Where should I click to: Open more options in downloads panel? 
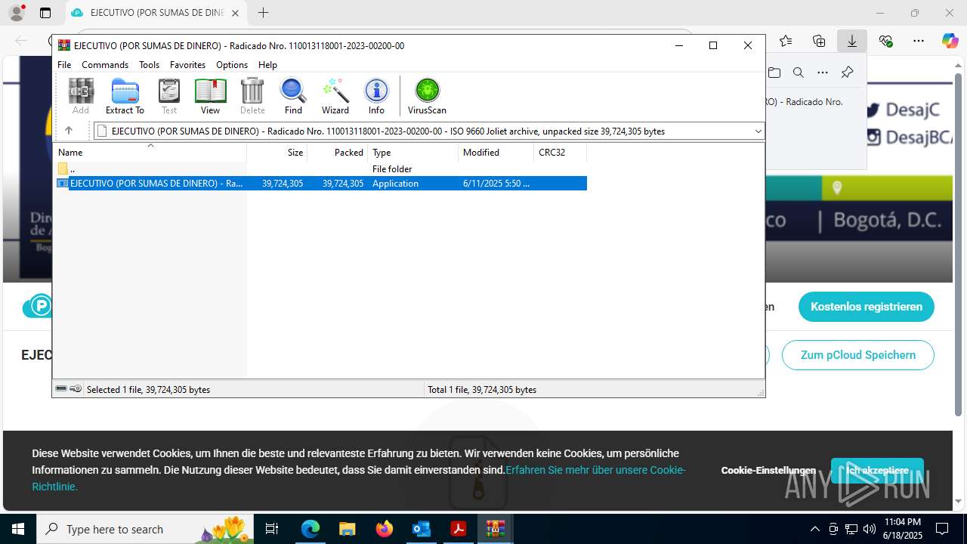click(x=823, y=73)
